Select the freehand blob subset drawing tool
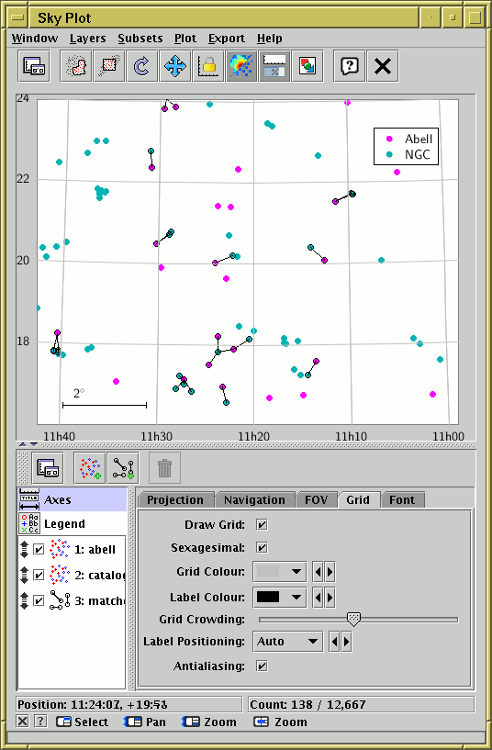 pyautogui.click(x=76, y=66)
